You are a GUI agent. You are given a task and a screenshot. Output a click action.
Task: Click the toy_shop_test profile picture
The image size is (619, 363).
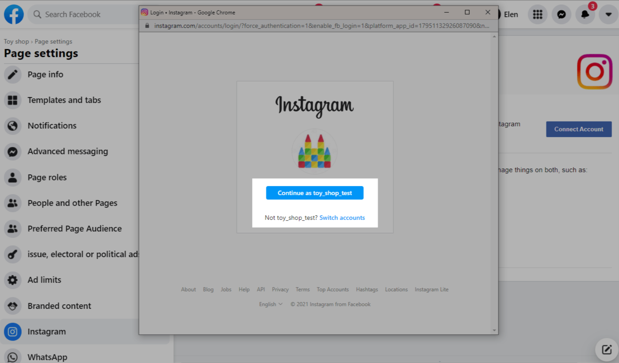[x=314, y=151]
